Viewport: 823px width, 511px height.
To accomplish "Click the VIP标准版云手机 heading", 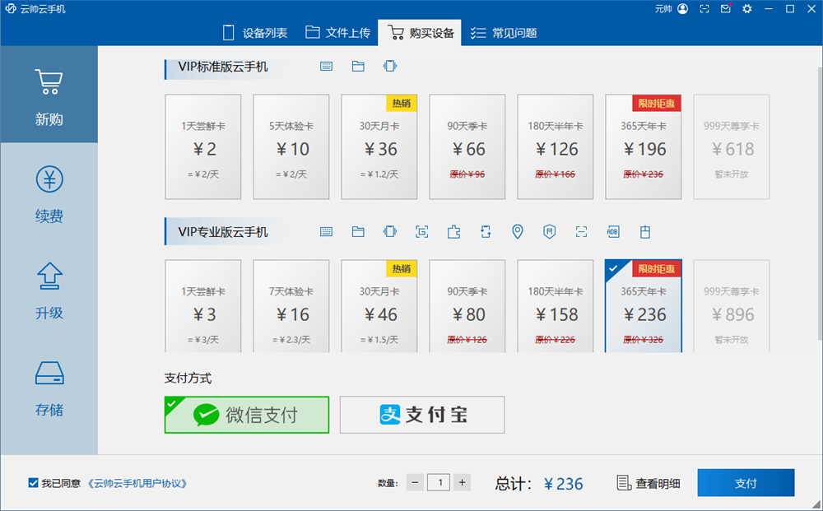I will [223, 67].
